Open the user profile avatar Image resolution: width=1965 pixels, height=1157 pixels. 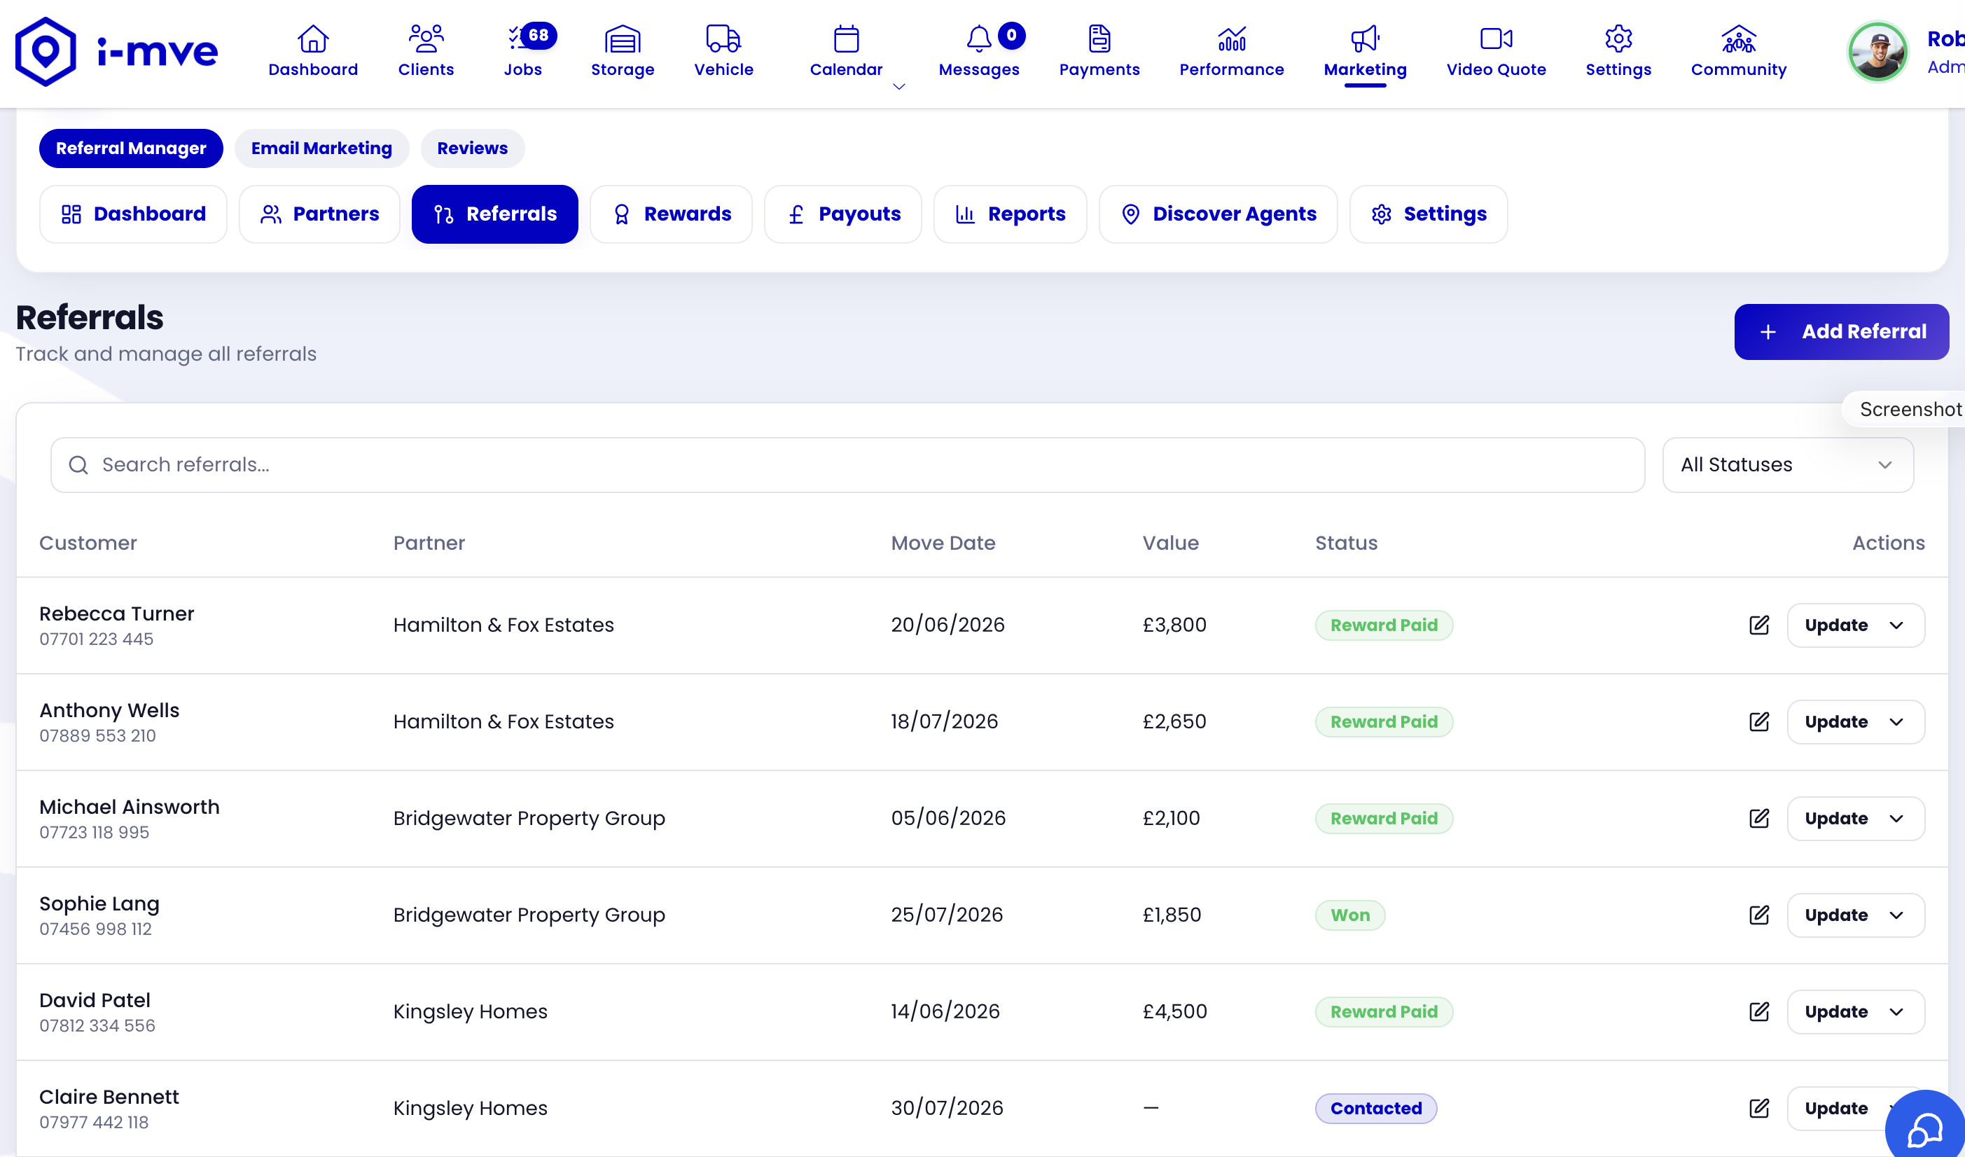[x=1877, y=51]
